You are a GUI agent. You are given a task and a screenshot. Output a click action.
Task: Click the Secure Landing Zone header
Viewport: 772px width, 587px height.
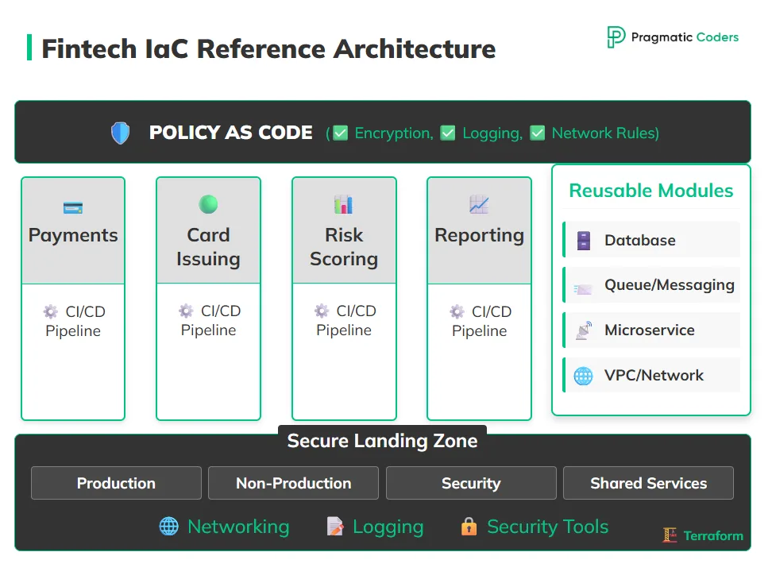(382, 441)
